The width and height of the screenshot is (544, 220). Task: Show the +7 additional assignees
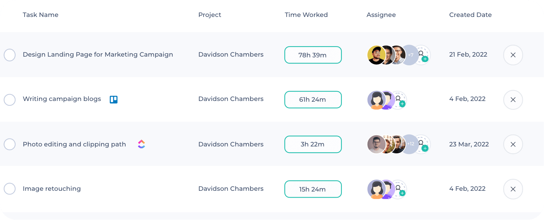[x=410, y=55]
